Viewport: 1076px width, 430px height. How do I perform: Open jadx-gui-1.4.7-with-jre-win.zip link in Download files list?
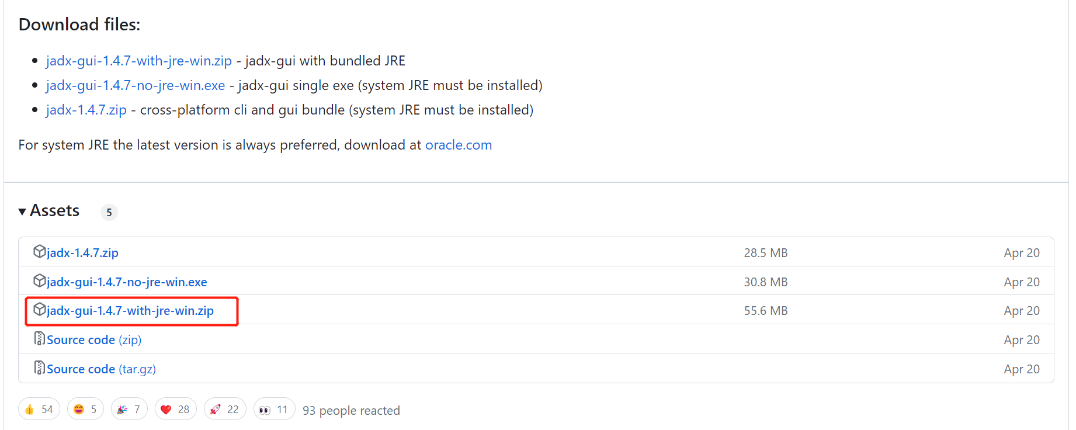pos(138,61)
